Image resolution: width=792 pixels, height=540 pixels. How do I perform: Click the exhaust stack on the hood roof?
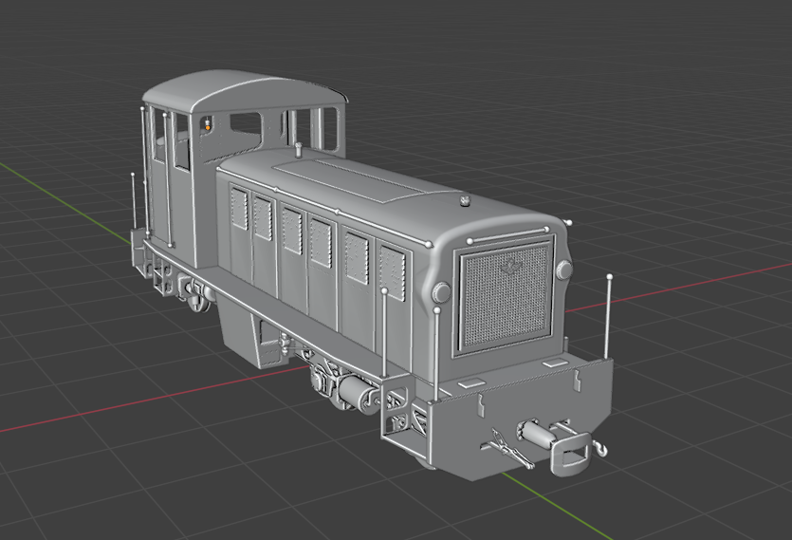298,150
